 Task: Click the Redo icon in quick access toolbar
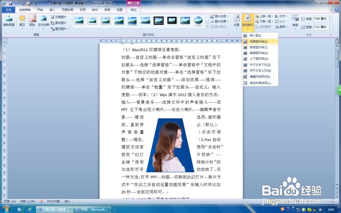pos(23,3)
